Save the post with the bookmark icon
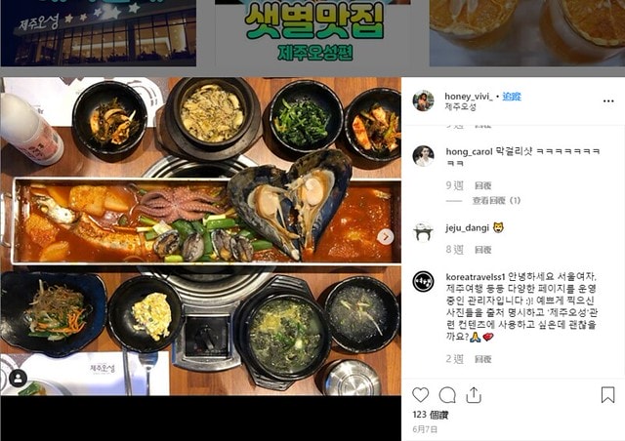Screen dimensions: 625x441 607,395
